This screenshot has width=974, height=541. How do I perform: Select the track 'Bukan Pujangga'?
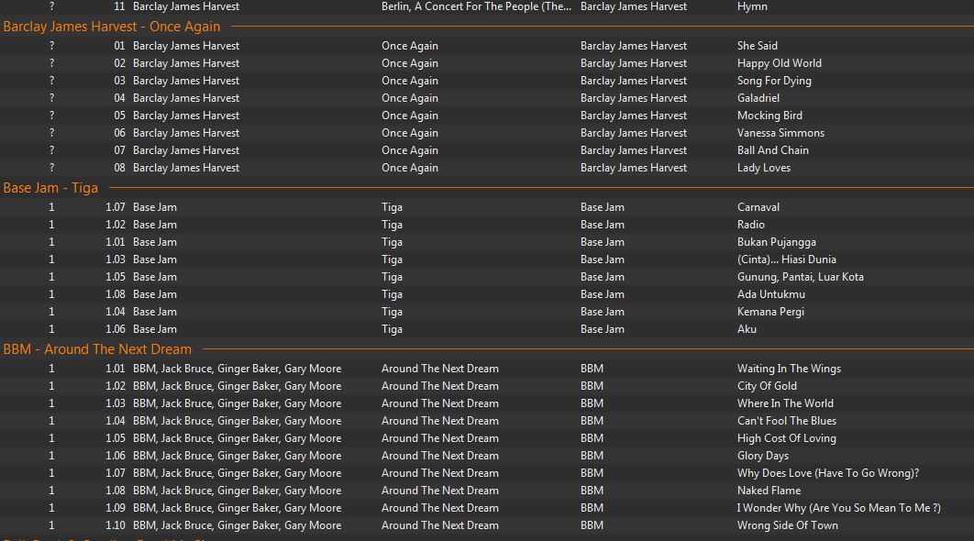pos(777,242)
